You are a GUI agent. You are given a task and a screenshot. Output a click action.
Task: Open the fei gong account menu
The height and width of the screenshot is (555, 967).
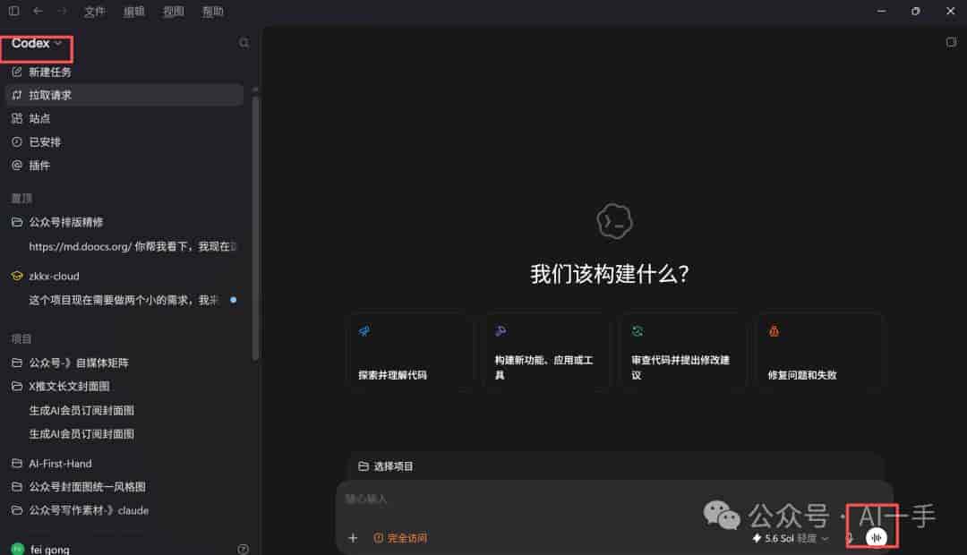[40, 549]
